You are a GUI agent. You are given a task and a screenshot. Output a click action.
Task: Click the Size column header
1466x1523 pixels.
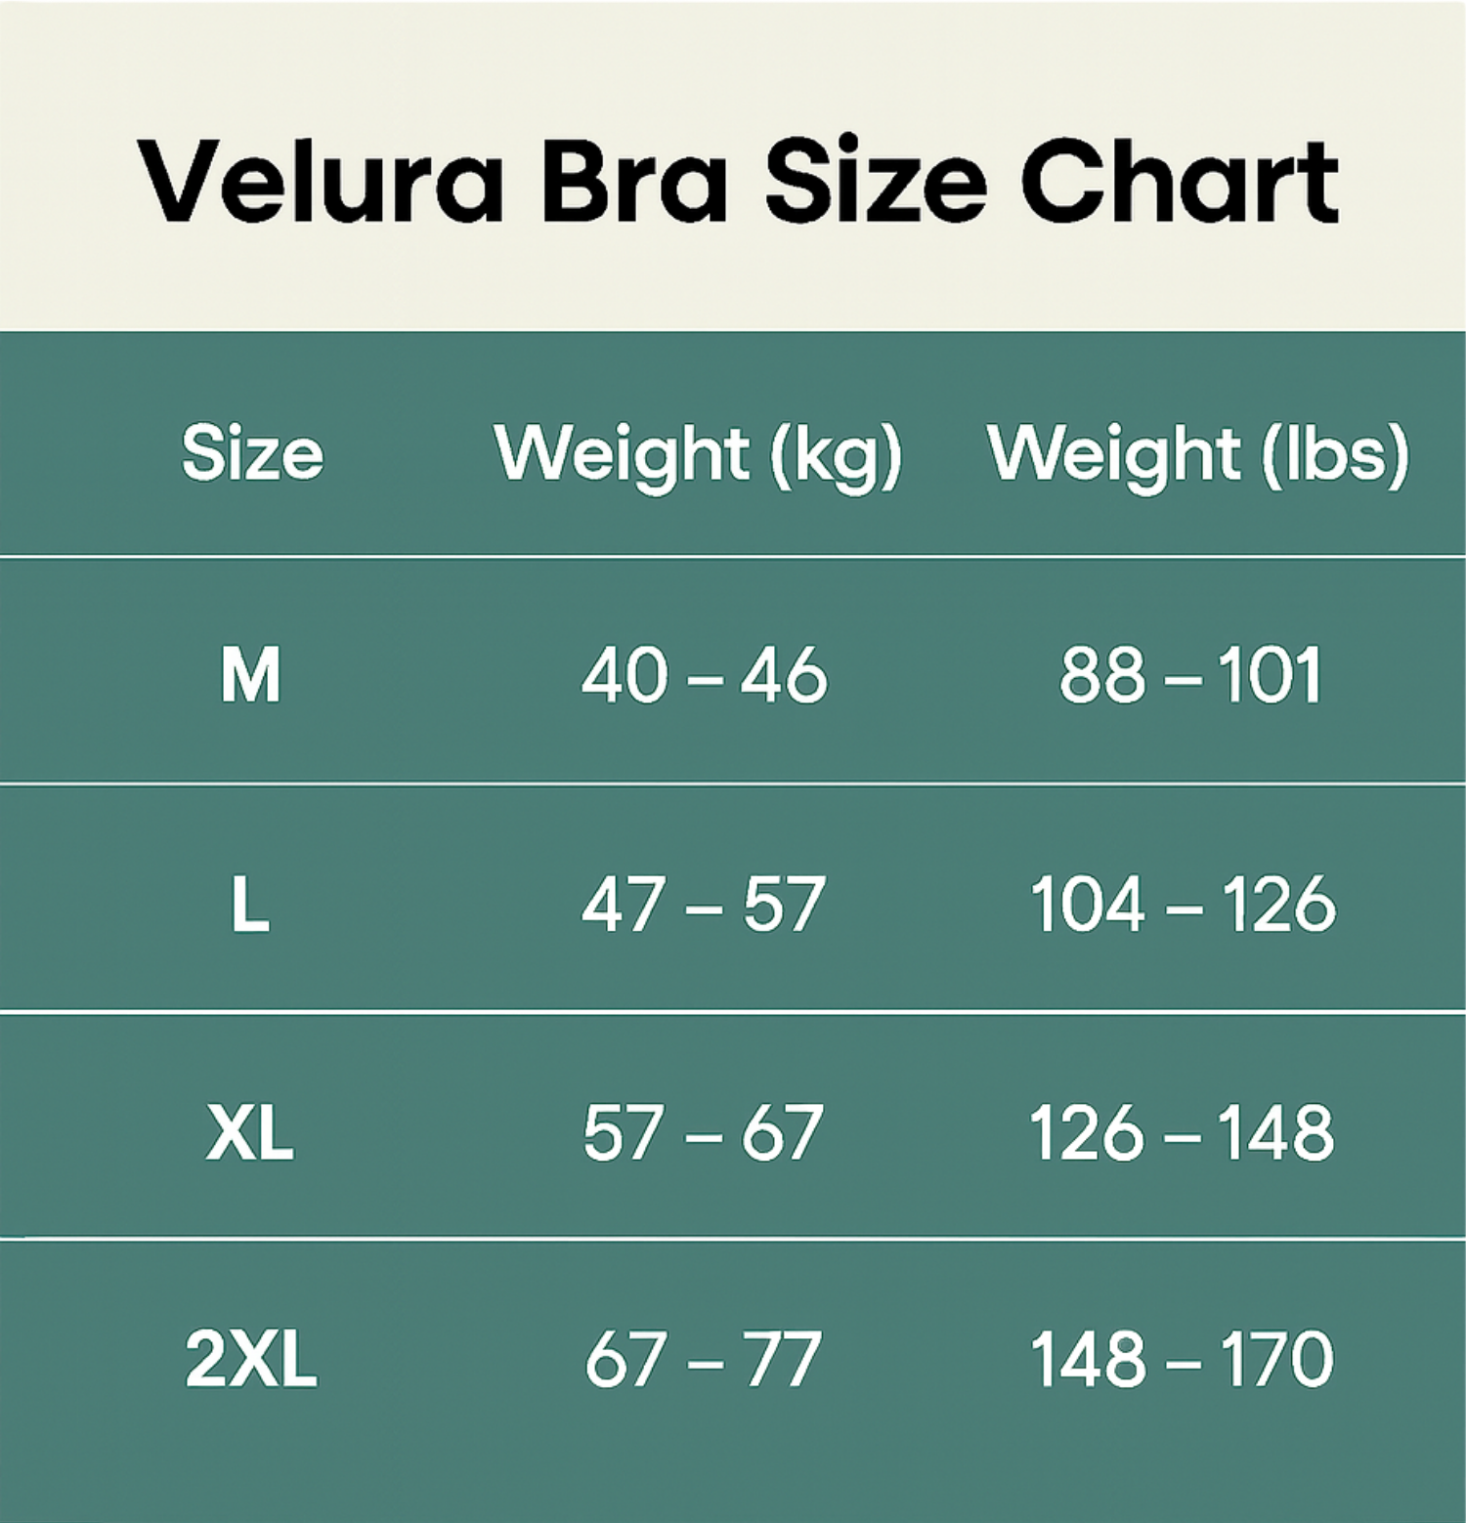[252, 453]
